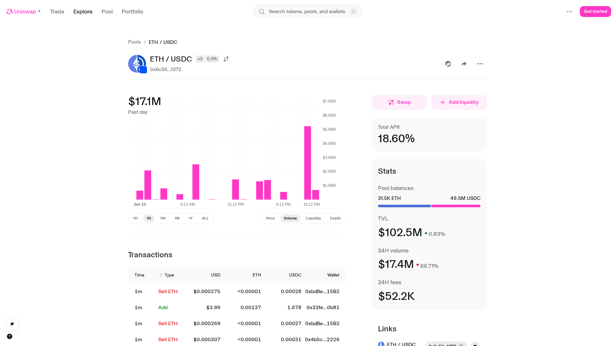The image size is (615, 346).
Task: Click the 31.5K ETH pool balance
Action: (x=389, y=198)
